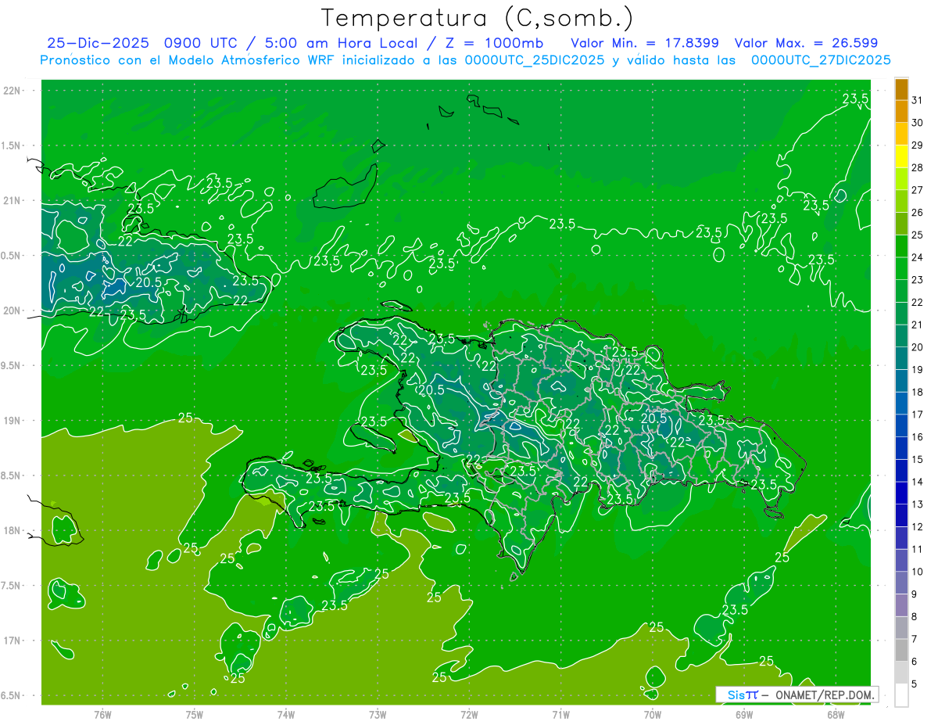Click the legend value "26"
Image resolution: width=938 pixels, height=725 pixels.
(x=917, y=212)
